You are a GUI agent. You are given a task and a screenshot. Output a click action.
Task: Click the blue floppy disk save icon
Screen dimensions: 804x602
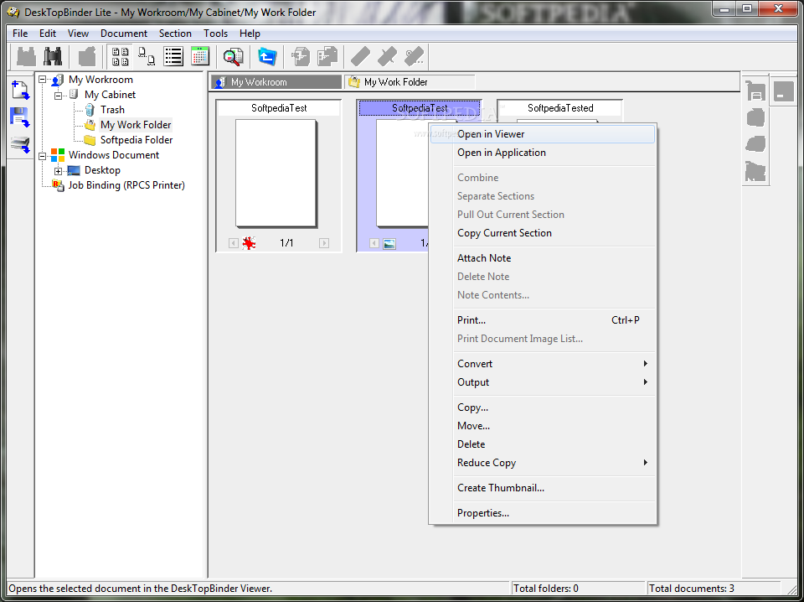20,117
